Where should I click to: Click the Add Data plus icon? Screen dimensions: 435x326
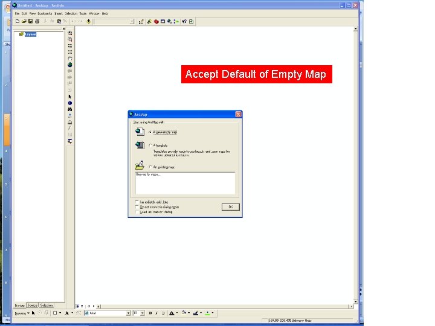click(88, 21)
